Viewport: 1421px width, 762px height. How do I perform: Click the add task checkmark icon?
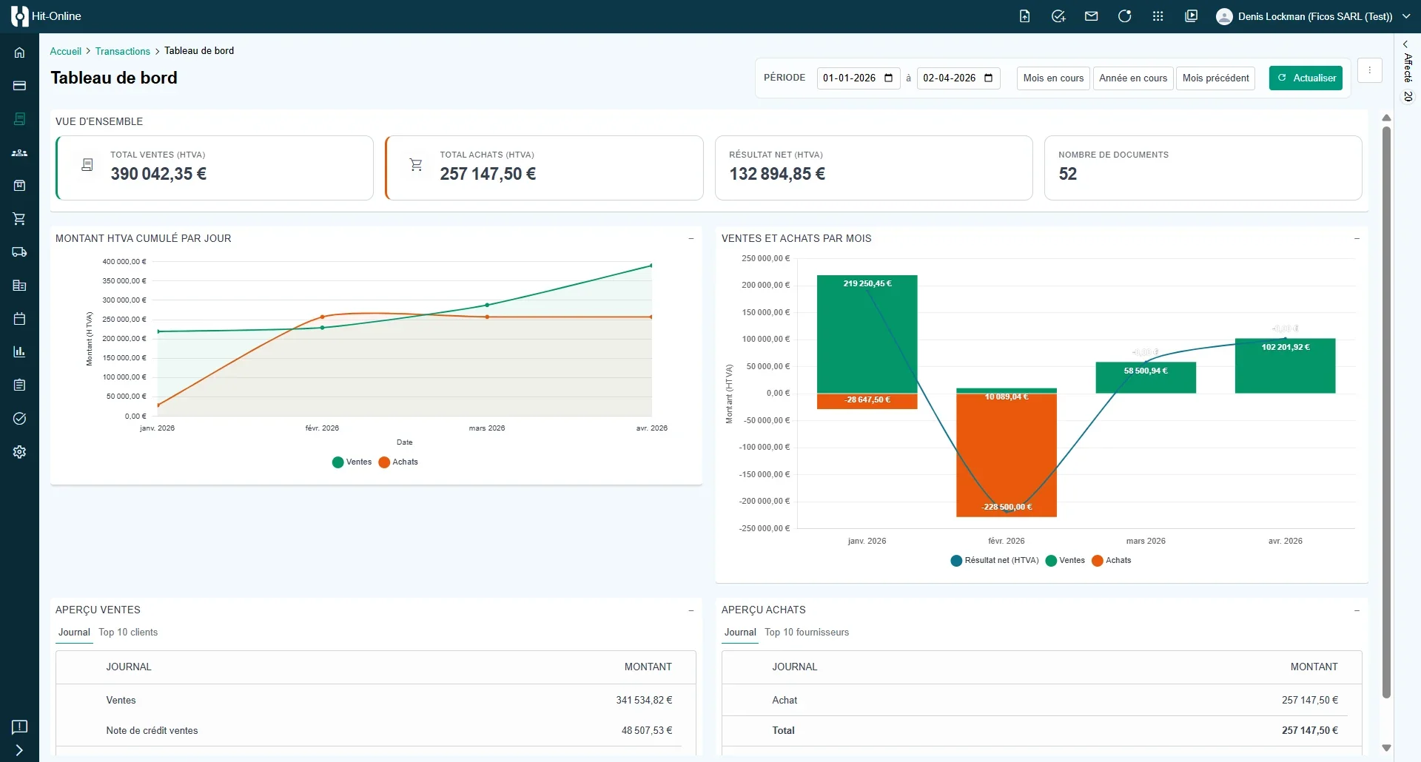click(x=1058, y=16)
